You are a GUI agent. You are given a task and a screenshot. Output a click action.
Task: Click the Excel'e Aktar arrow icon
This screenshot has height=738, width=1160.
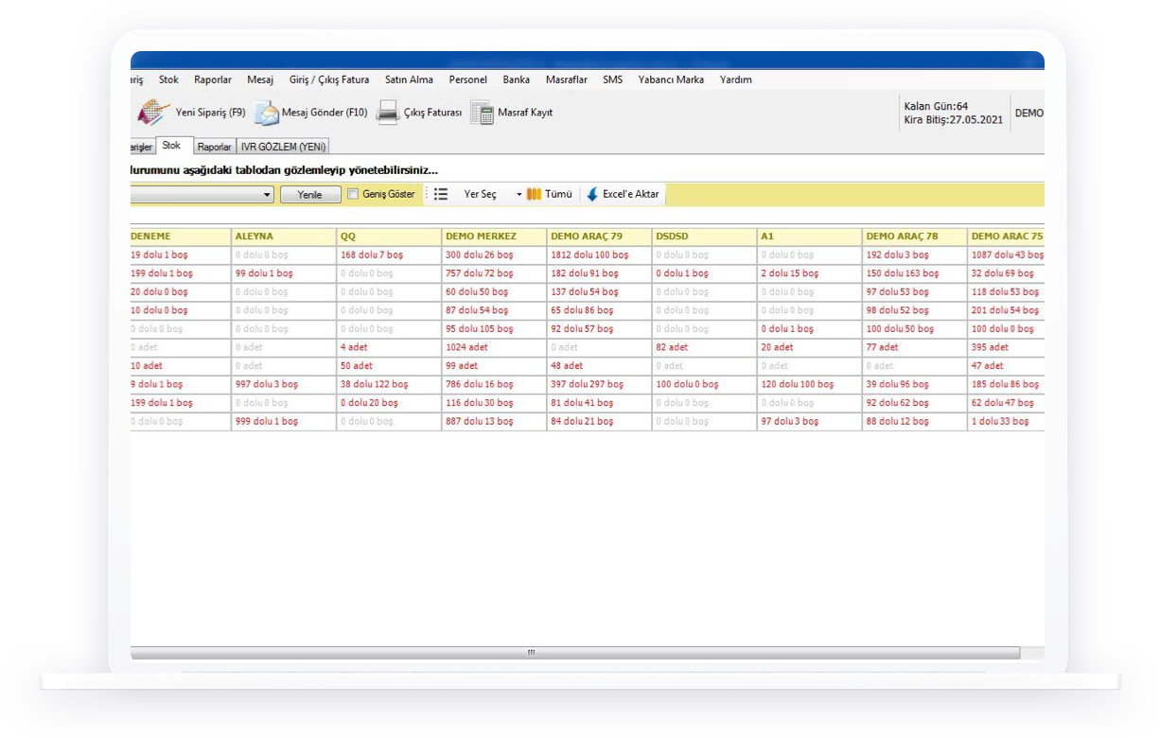point(592,194)
